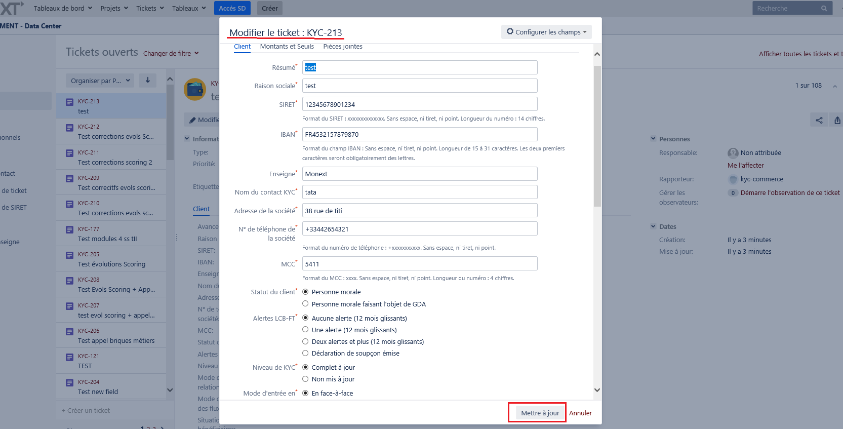
Task: Click the dialog scrollbar down arrow
Action: pos(597,390)
